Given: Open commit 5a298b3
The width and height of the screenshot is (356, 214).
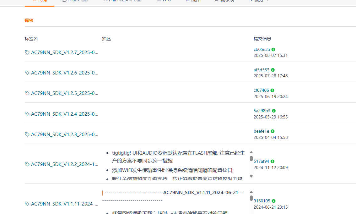Looking at the screenshot, I should pos(262,111).
